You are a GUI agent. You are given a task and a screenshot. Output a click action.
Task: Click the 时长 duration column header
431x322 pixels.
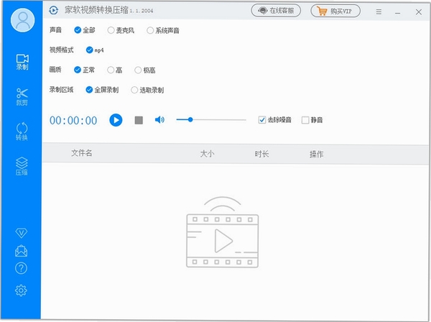point(261,154)
